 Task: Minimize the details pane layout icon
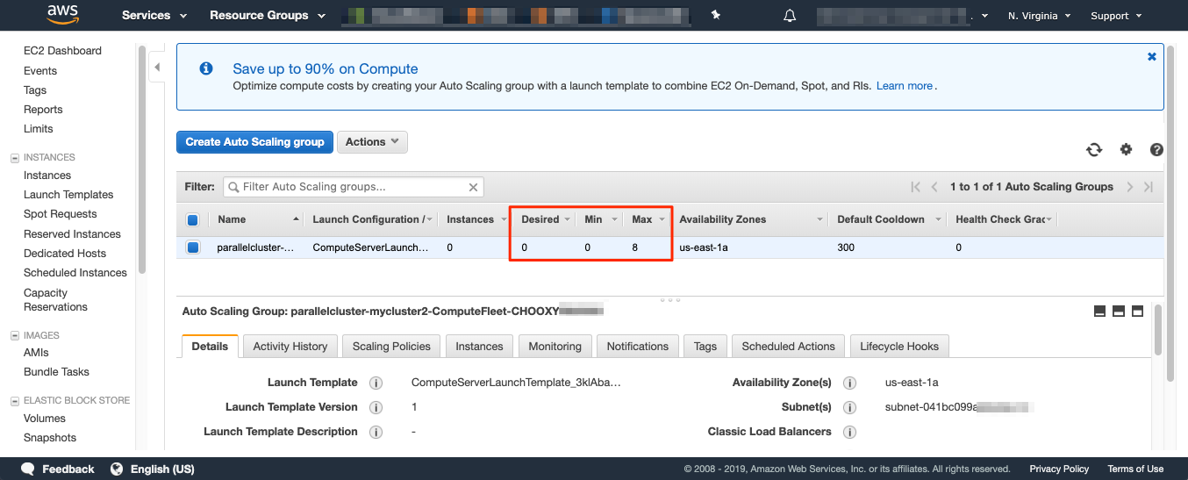click(x=1099, y=312)
